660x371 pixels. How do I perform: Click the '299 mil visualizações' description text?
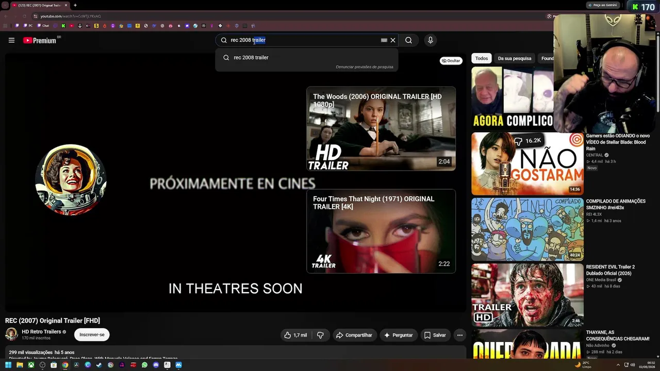click(31, 352)
